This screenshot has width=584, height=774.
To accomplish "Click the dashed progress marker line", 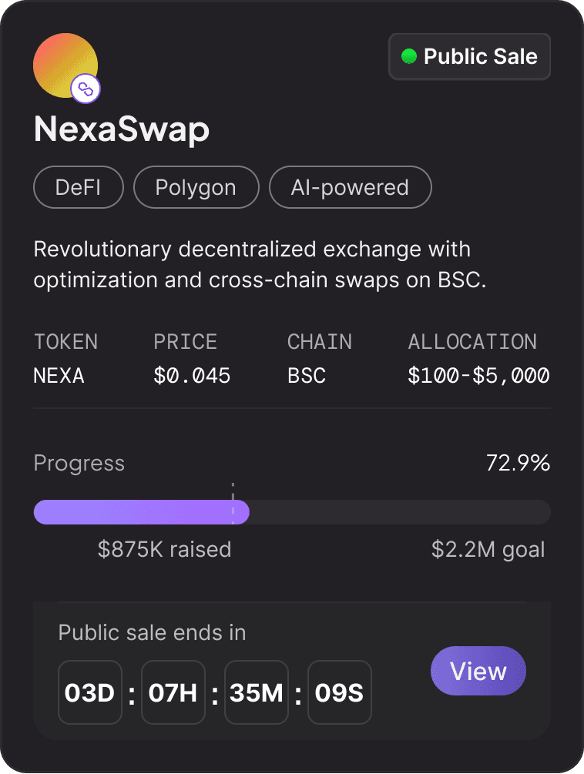I will point(233,491).
